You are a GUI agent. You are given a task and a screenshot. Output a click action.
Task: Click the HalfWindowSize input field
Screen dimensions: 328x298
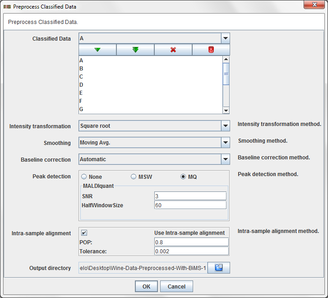tap(190, 205)
